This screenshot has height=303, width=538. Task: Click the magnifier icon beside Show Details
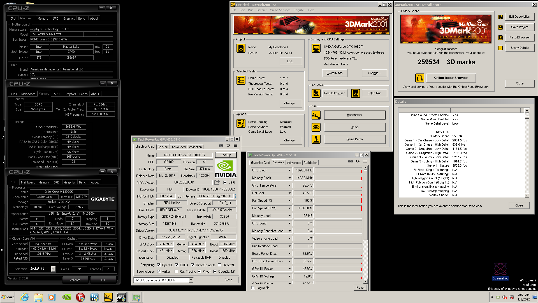(x=500, y=48)
